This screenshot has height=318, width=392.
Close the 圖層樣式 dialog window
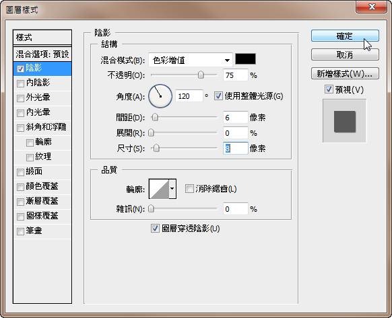point(372,7)
